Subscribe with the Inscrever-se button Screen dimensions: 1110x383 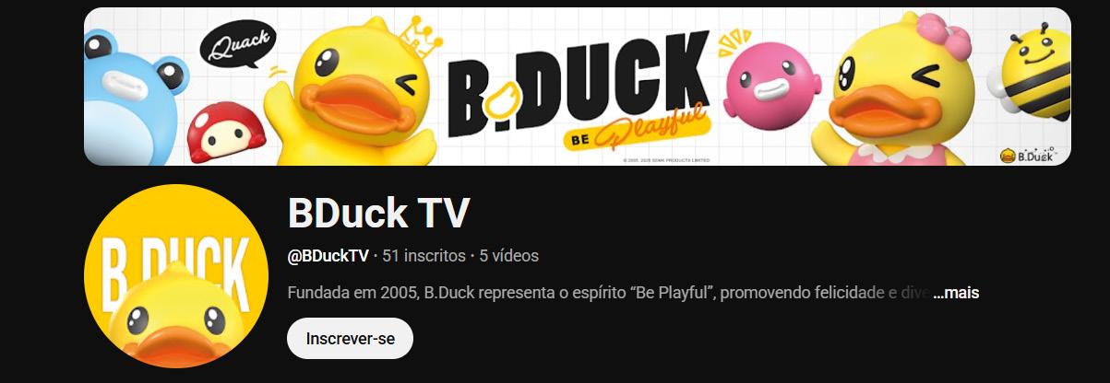click(x=350, y=339)
